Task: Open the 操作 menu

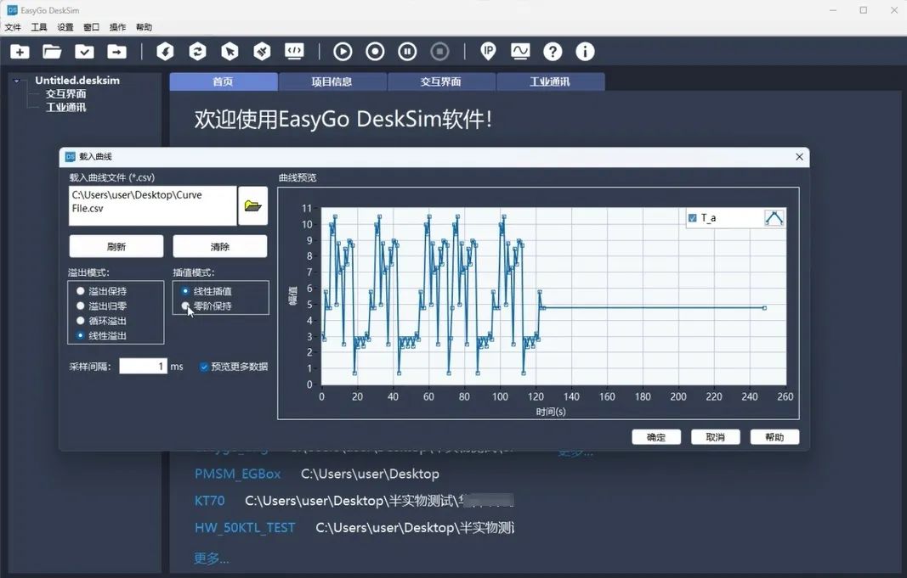Action: click(x=117, y=27)
